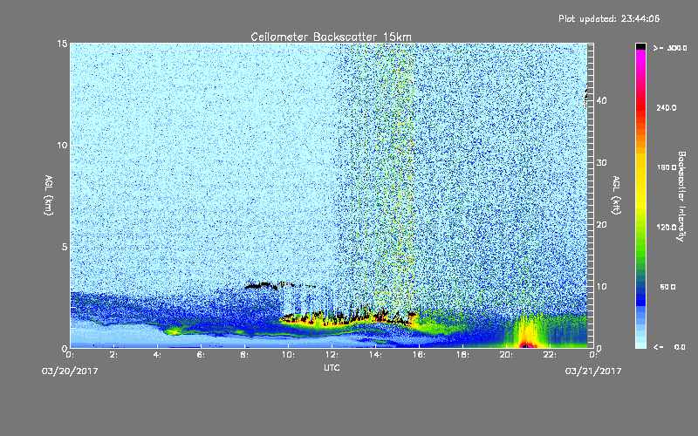
Task: Click the magenta hotspot at ground level near 21 UTC
Action: pos(526,345)
